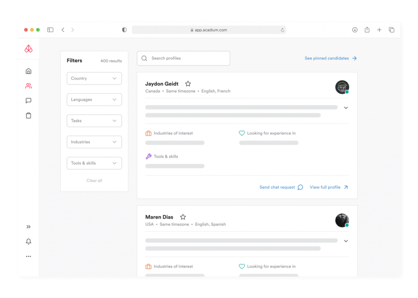The image size is (418, 298).
Task: Click the text 'English, Spanish'
Action: [x=210, y=224]
